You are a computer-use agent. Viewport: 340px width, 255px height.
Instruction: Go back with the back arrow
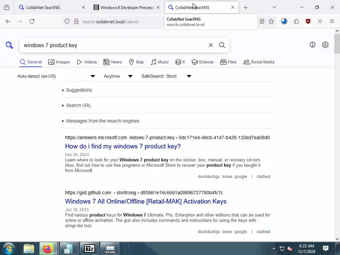(8, 21)
